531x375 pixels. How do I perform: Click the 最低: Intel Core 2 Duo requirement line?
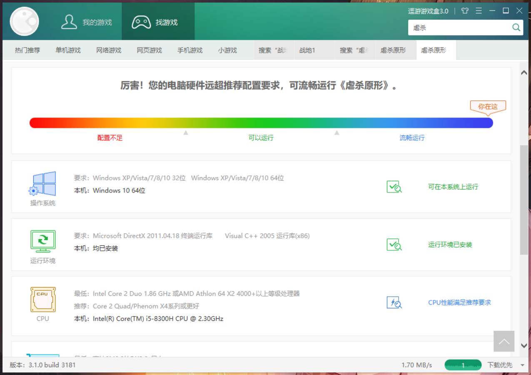187,294
